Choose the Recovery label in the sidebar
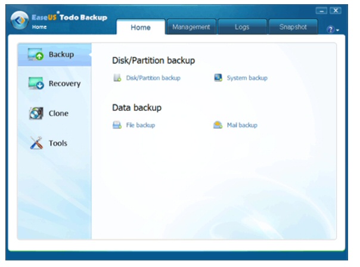This screenshot has width=360, height=267. pos(64,83)
